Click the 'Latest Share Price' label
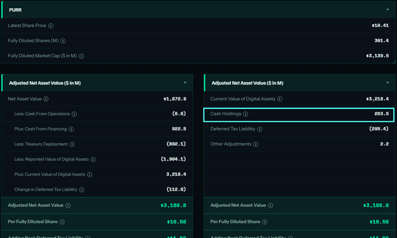 [x=27, y=26]
